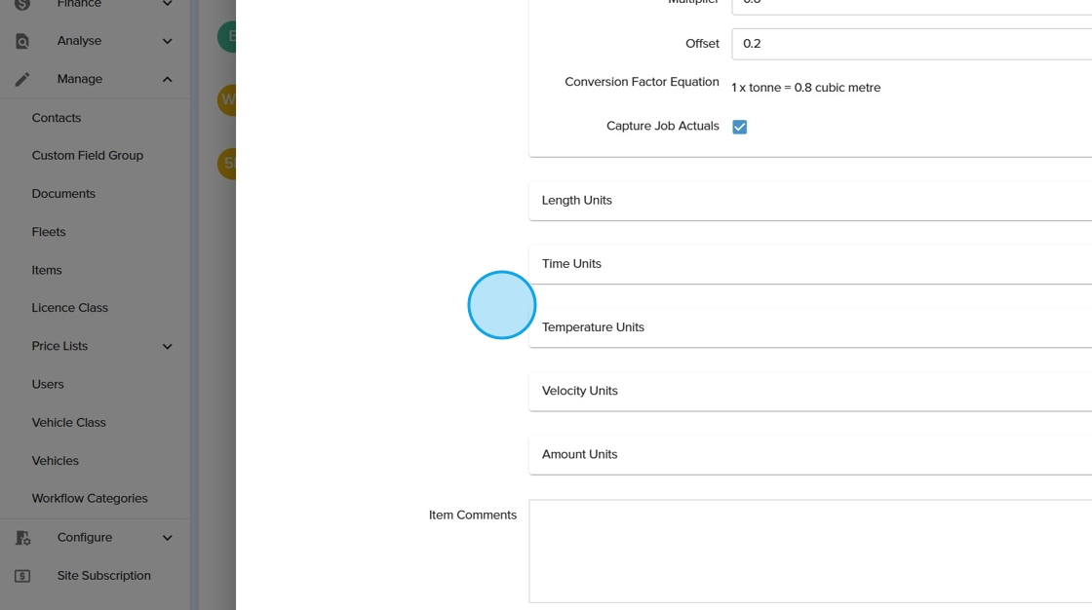Click the Configure gear icon
The width and height of the screenshot is (1092, 610).
pyautogui.click(x=22, y=538)
